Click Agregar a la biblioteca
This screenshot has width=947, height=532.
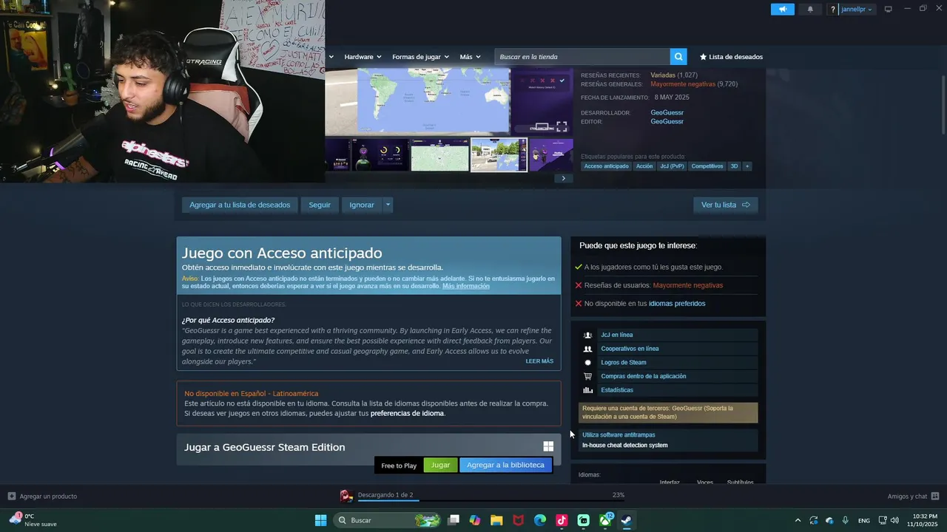click(x=505, y=465)
